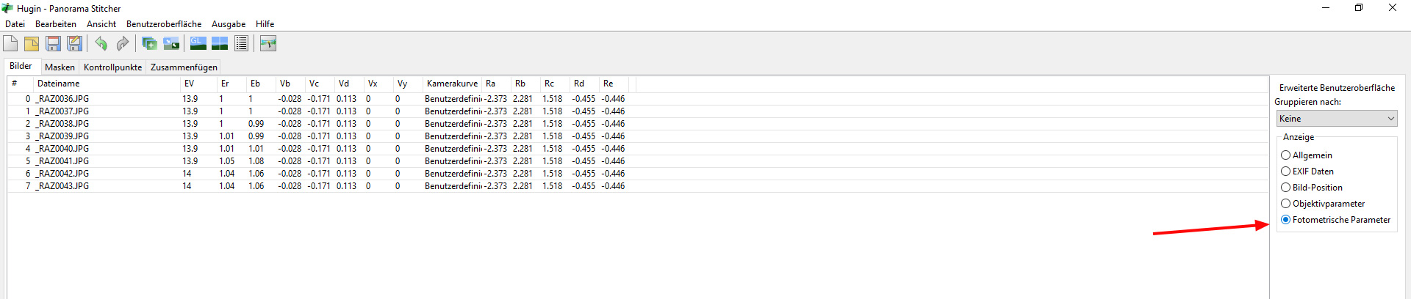Image resolution: width=1411 pixels, height=299 pixels.
Task: Open the Kontrollpunkte tab
Action: [x=112, y=67]
